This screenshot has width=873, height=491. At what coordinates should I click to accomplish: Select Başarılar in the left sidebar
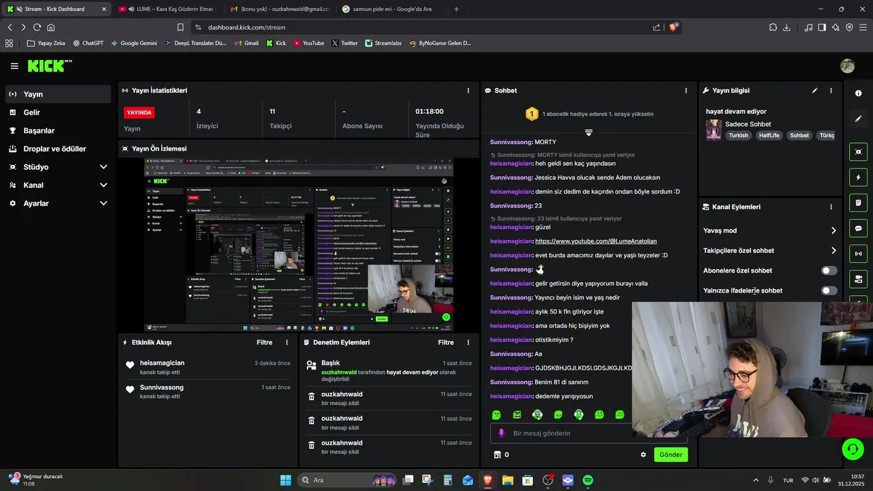point(58,131)
